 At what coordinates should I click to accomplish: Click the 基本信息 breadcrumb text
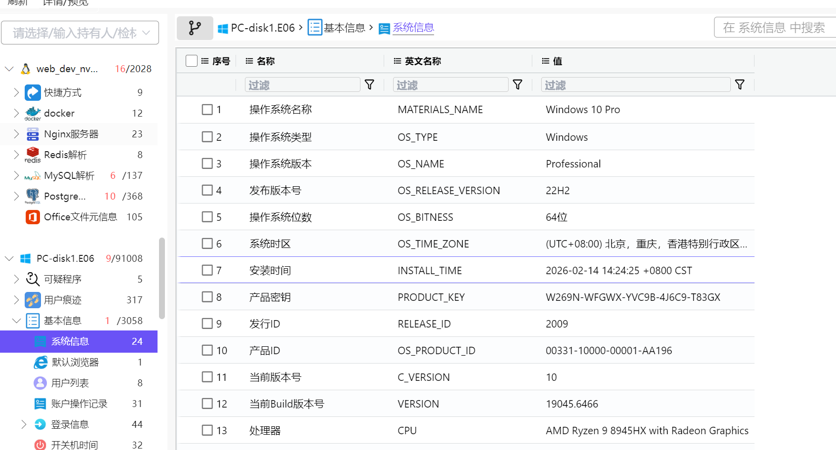[344, 28]
